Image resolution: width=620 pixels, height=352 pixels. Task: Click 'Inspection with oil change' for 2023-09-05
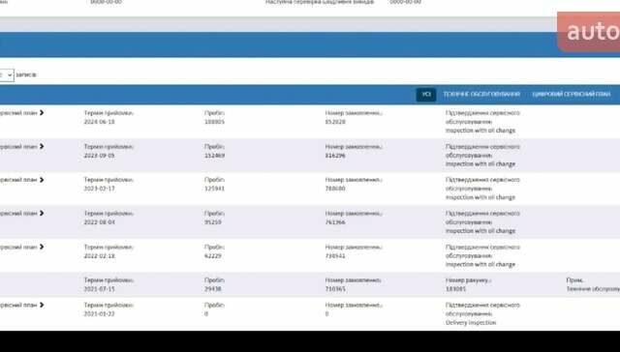point(480,163)
